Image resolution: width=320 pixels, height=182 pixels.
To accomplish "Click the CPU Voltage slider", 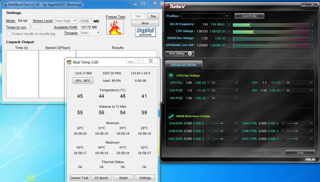I will 271,32.
